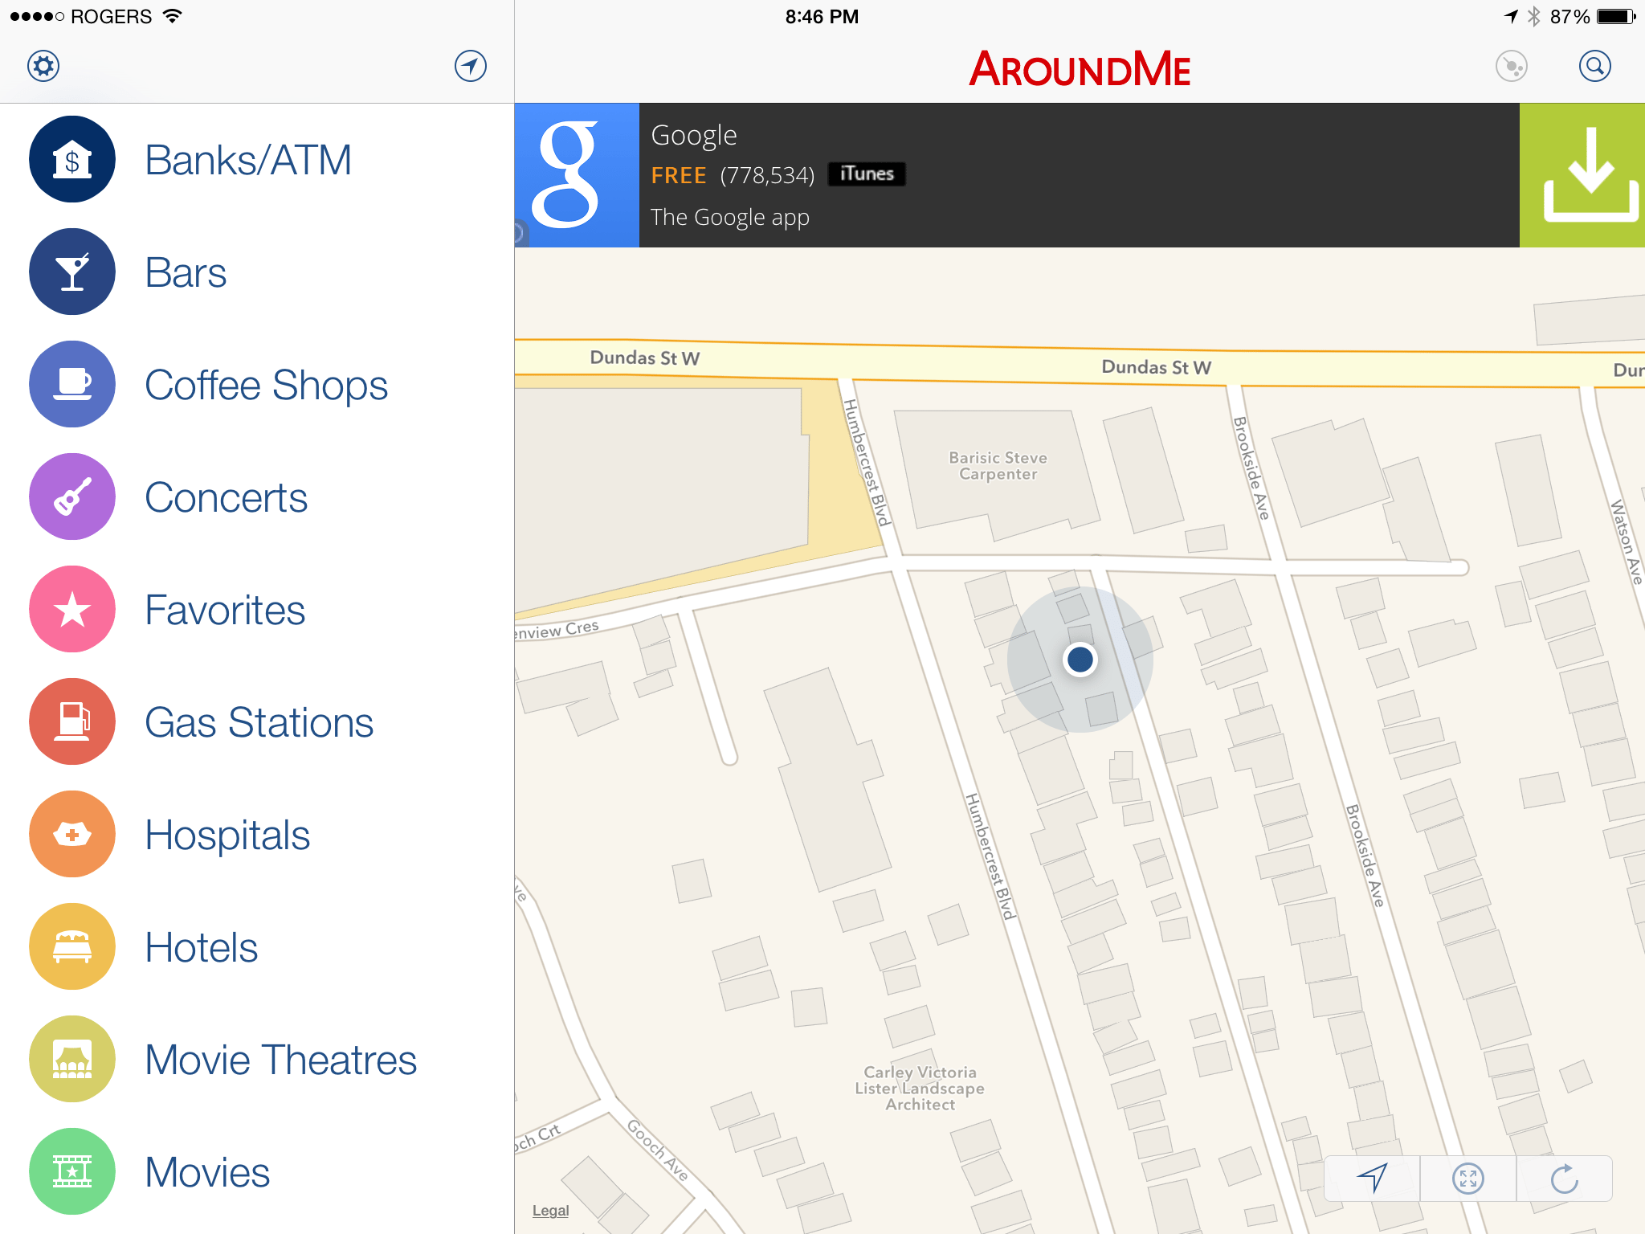Tap the Banks/ATM category icon
1645x1234 pixels.
pyautogui.click(x=72, y=159)
